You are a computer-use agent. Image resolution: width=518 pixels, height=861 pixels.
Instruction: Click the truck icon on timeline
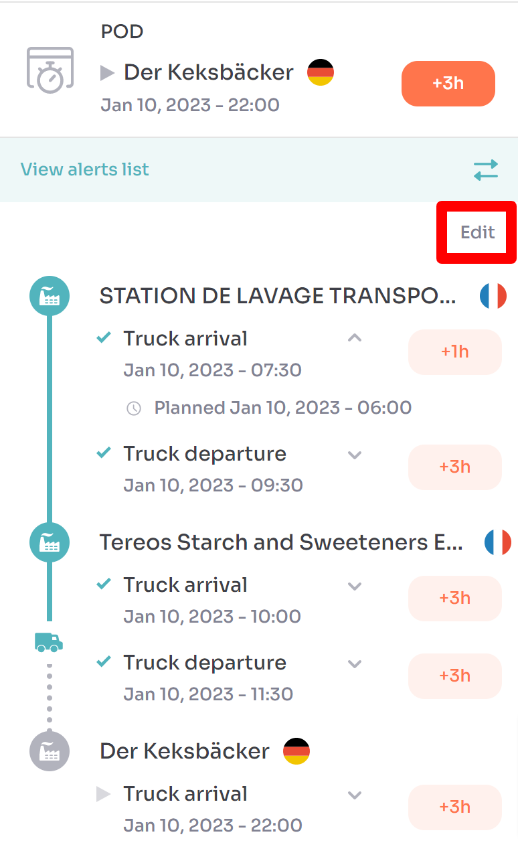49,643
